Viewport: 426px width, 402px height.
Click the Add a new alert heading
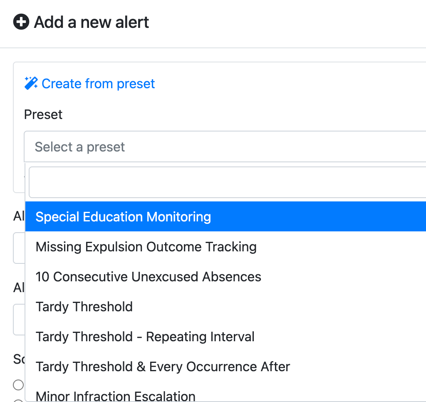click(x=91, y=22)
